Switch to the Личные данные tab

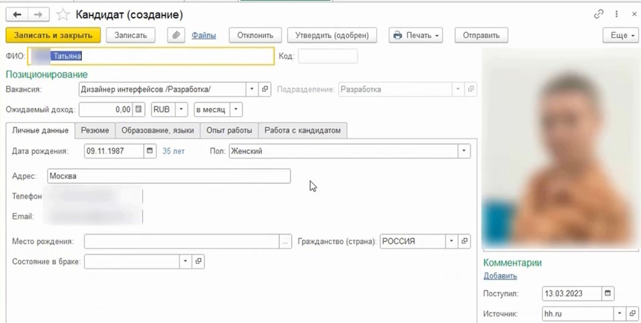pos(40,130)
